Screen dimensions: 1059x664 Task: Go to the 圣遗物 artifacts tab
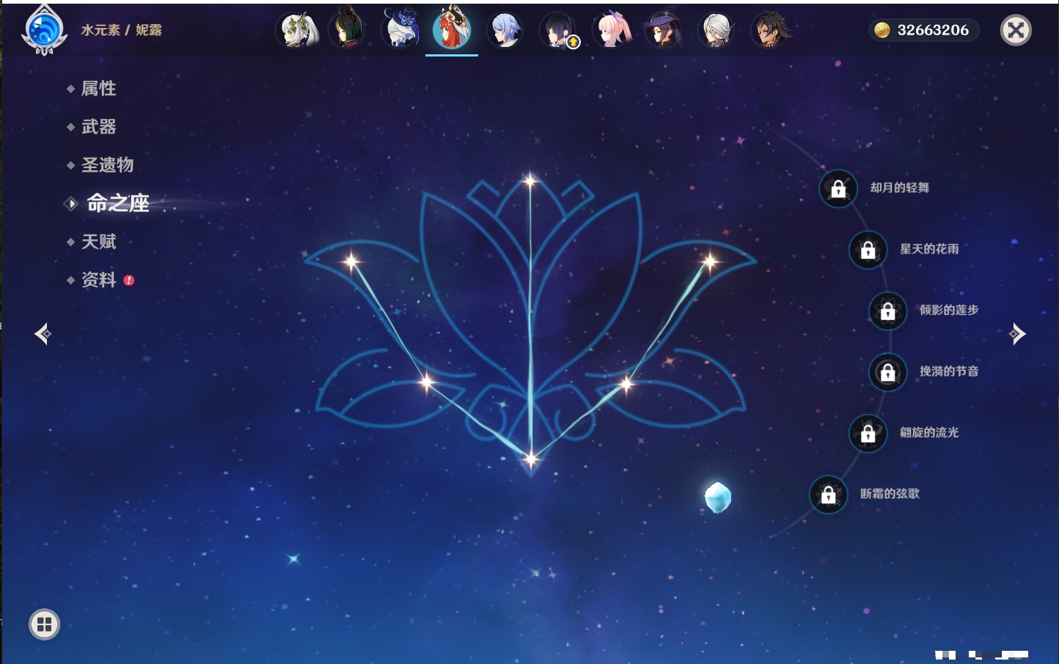coord(107,165)
